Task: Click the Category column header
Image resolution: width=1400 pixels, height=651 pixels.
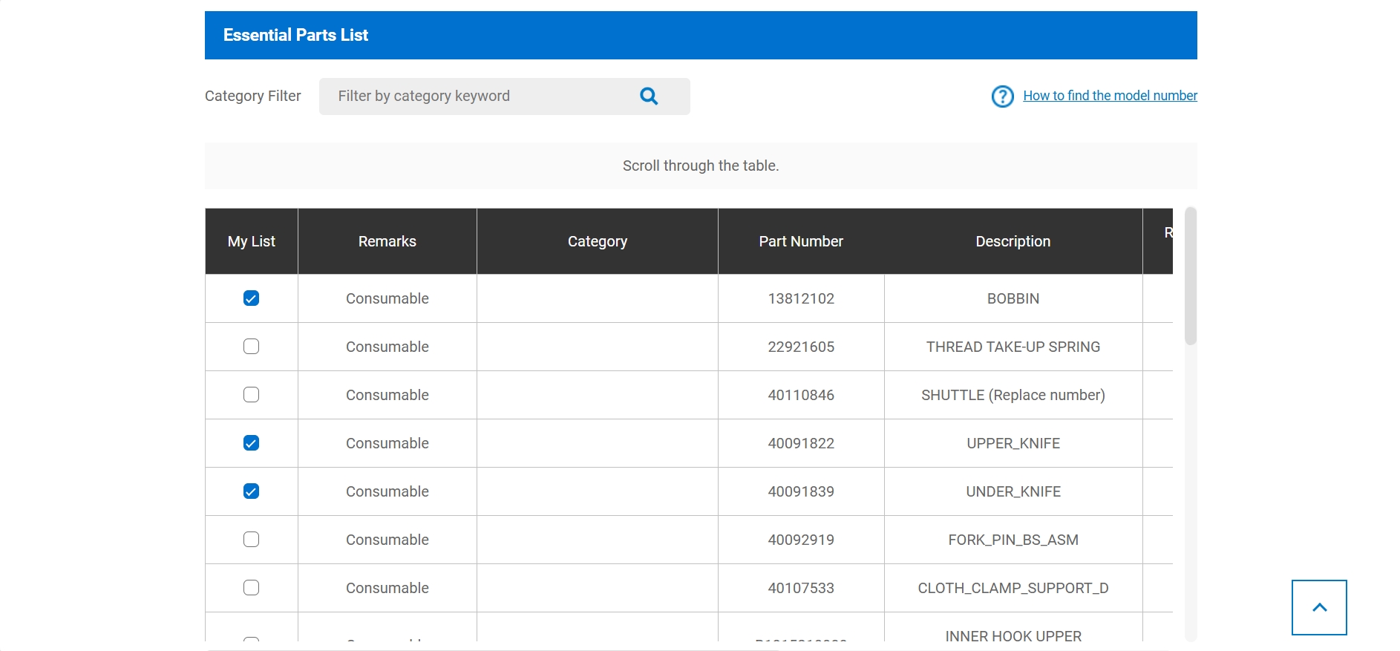Action: (x=597, y=241)
